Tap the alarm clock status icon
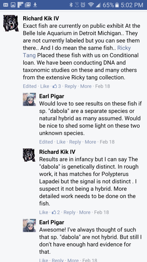Image resolution: width=147 pixels, height=262 pixels. [82, 5]
